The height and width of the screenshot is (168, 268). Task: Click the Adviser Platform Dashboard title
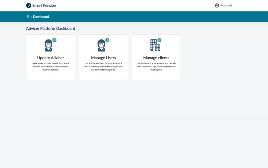[50, 29]
